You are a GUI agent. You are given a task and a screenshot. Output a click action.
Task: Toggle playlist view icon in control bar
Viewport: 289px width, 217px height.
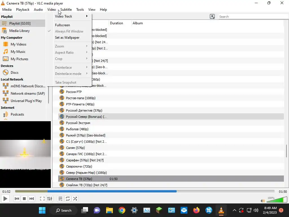coord(60,199)
